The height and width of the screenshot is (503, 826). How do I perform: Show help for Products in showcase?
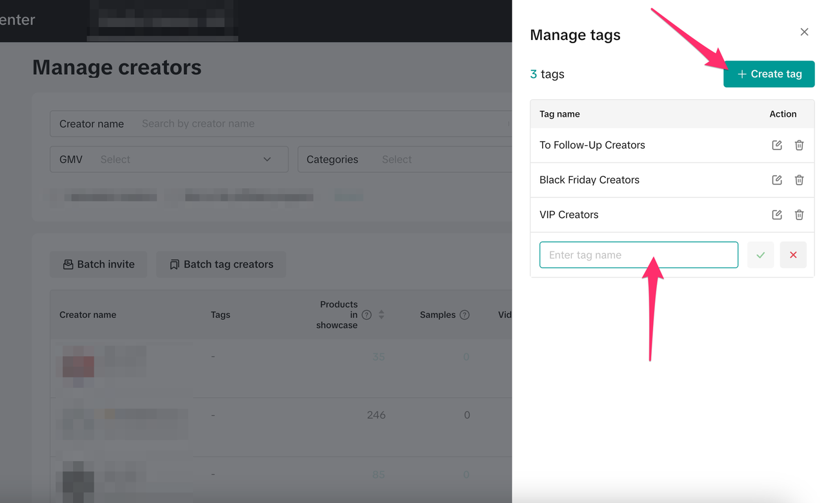click(x=367, y=315)
